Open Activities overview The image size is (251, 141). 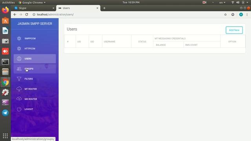coord(8,2)
